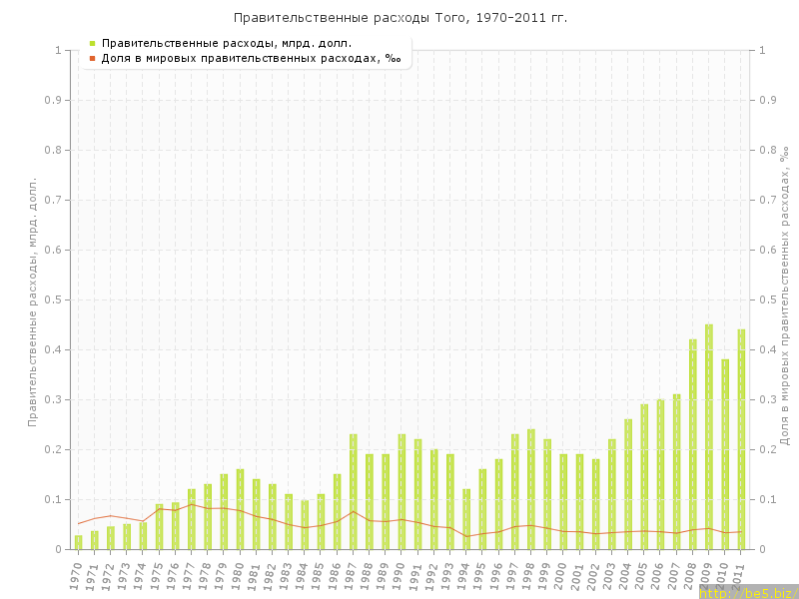
Task: Click the 1 tick on right axis
Action: point(762,50)
